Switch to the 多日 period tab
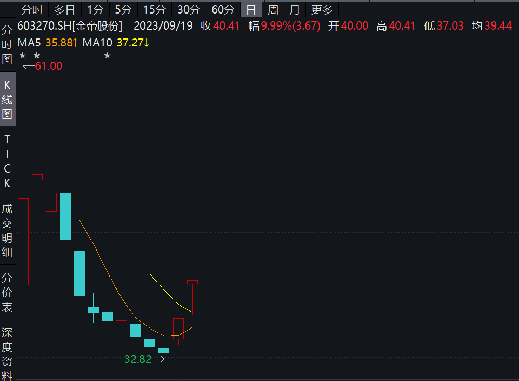 point(64,9)
